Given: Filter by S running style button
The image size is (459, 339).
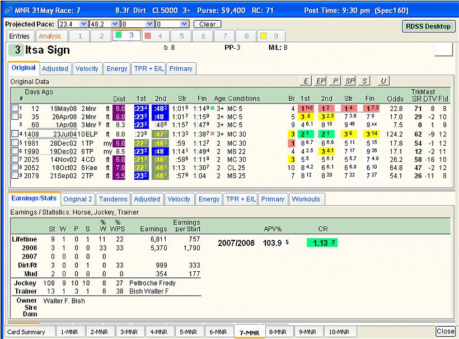Looking at the screenshot, I should click(364, 81).
